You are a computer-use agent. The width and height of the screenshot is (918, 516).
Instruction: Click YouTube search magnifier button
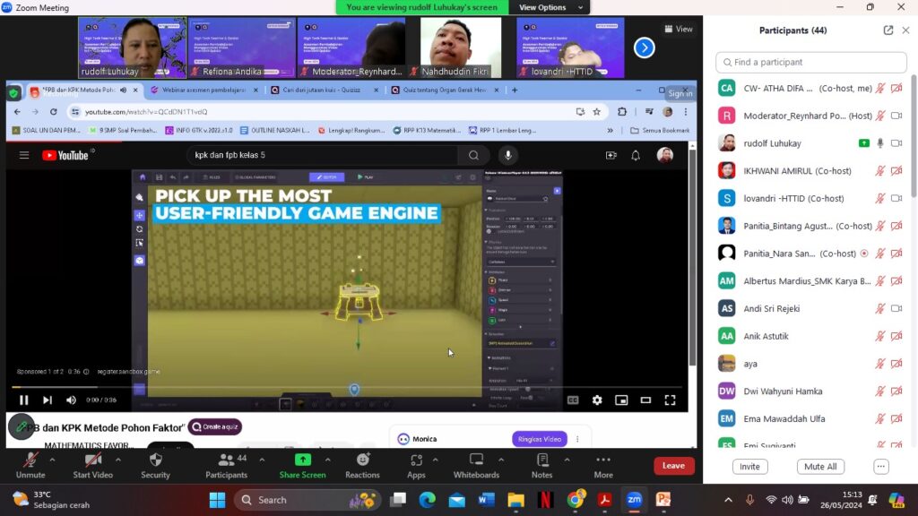(x=473, y=155)
